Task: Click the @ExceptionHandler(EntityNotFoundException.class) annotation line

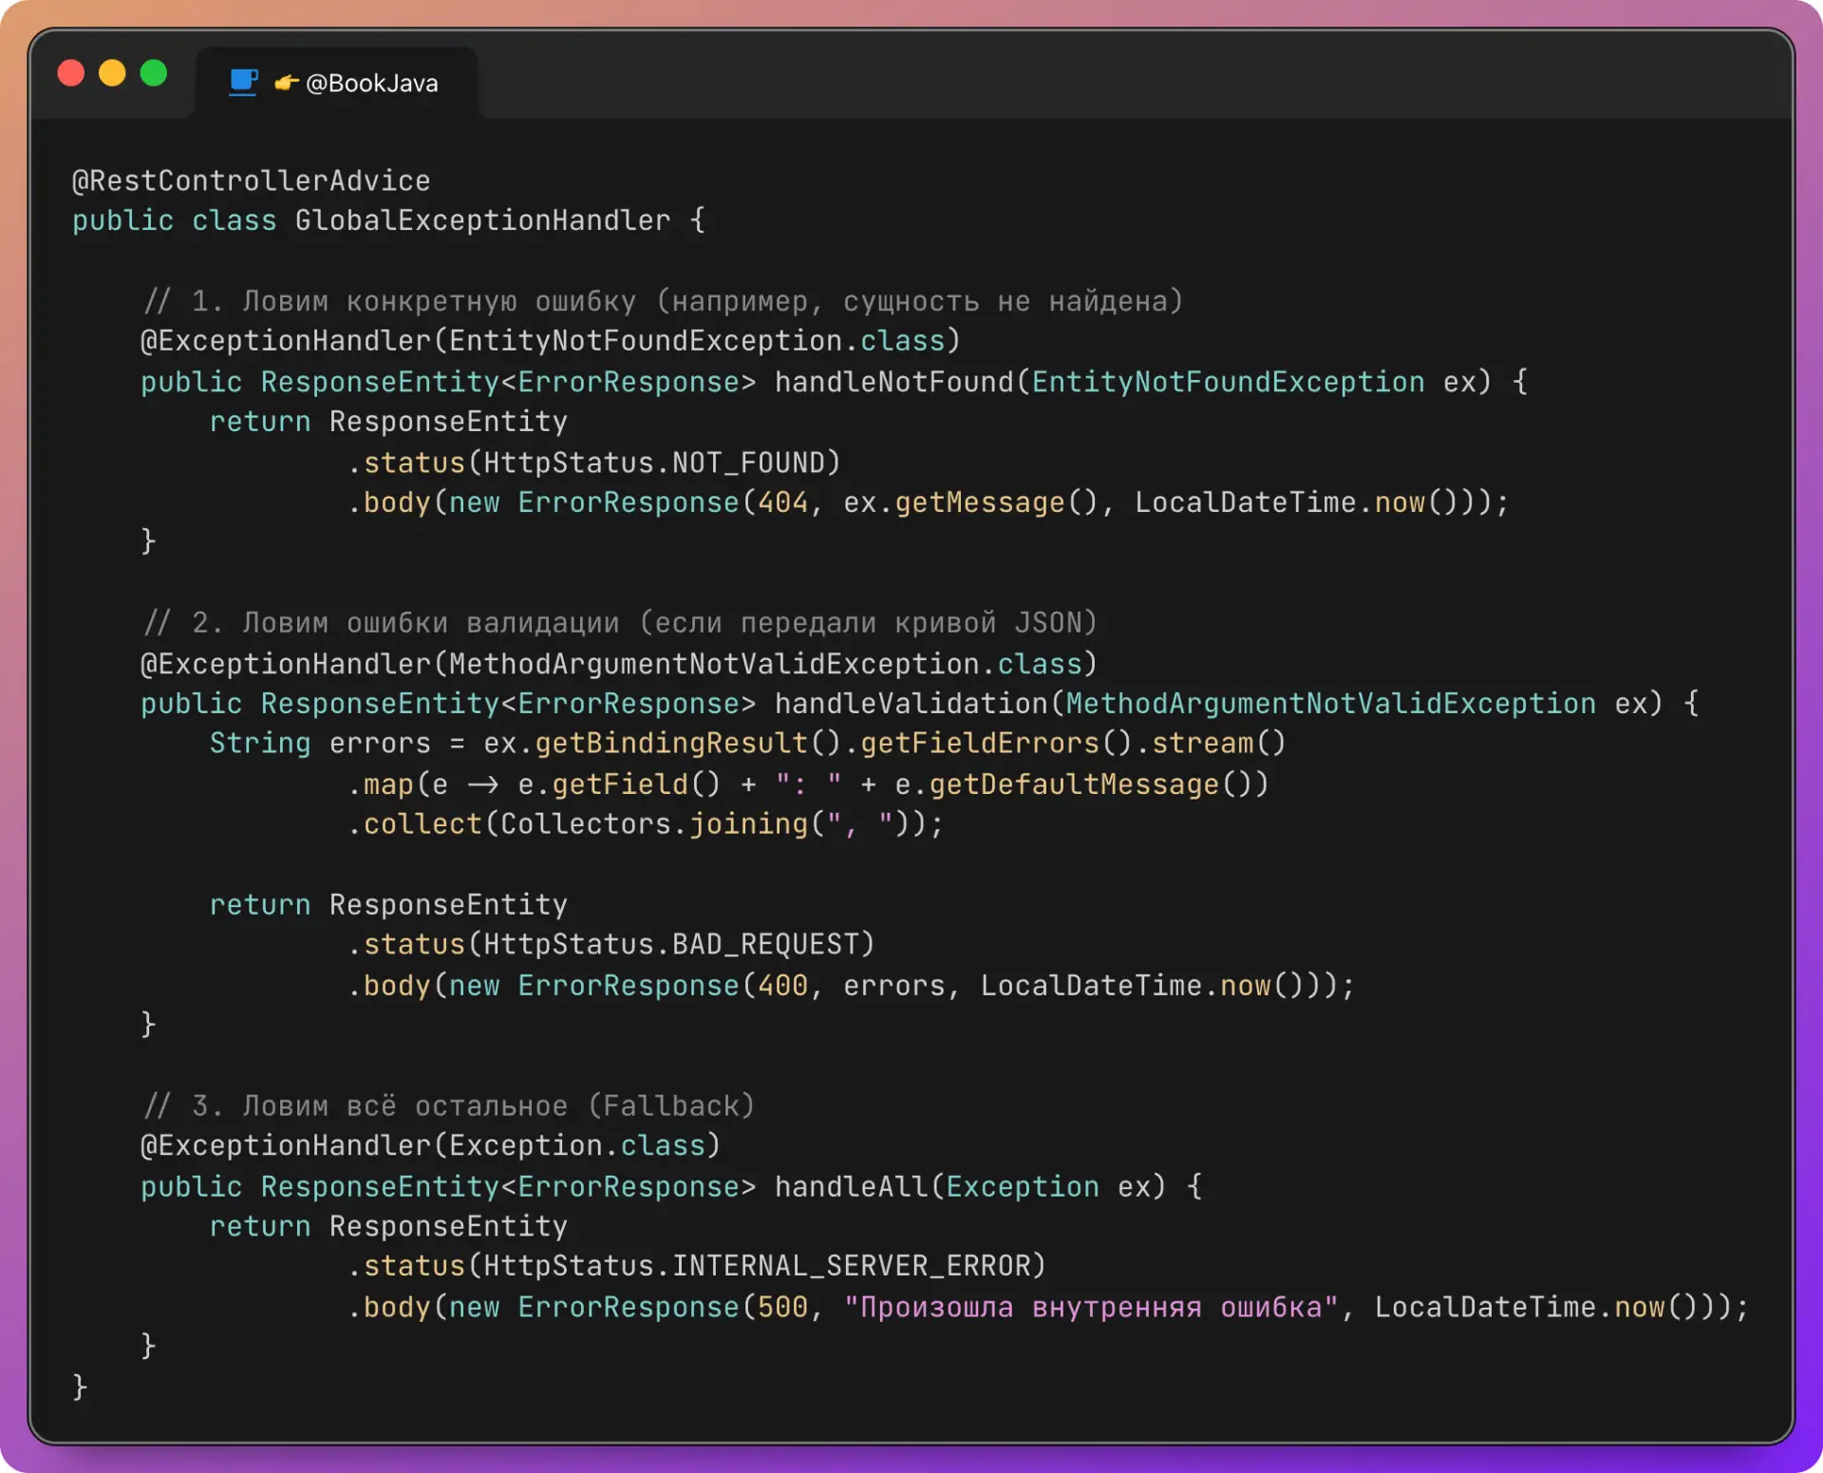Action: (x=551, y=341)
